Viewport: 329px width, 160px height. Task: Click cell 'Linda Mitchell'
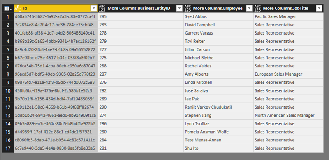[x=218, y=82]
